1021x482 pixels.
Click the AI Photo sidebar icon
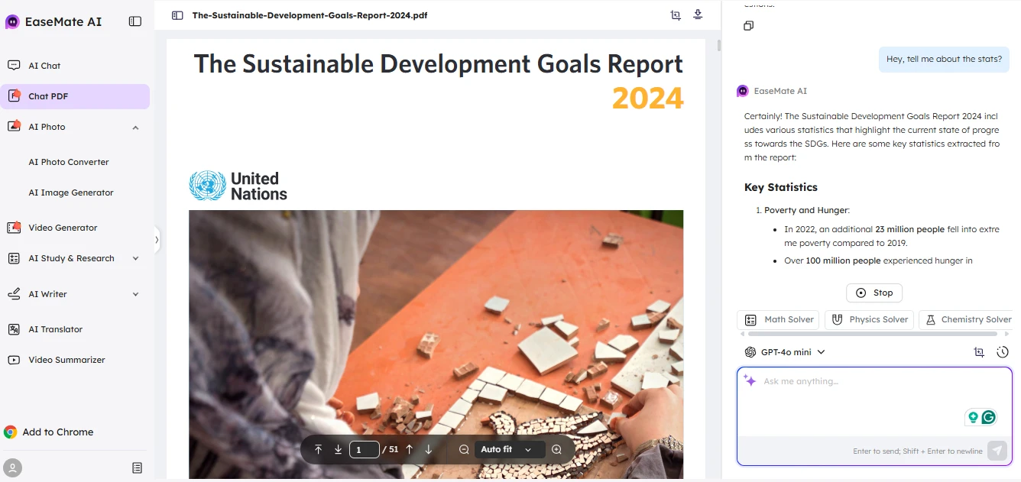coord(14,126)
